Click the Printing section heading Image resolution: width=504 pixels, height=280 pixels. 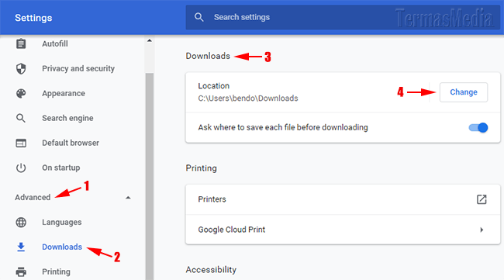tap(202, 168)
